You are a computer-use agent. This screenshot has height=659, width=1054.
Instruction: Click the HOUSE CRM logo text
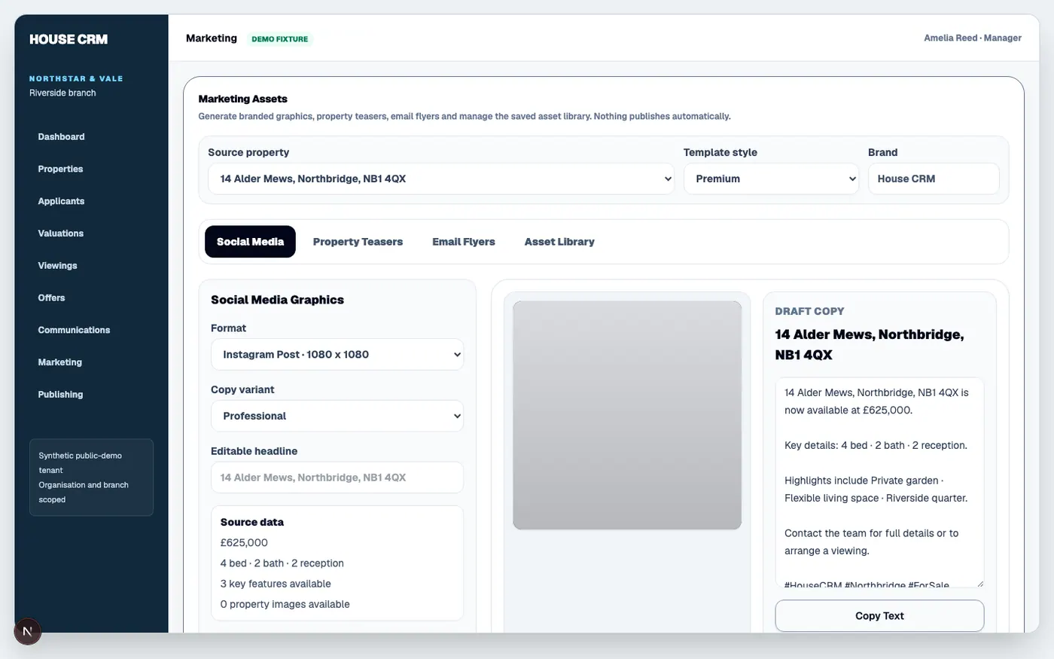(69, 39)
